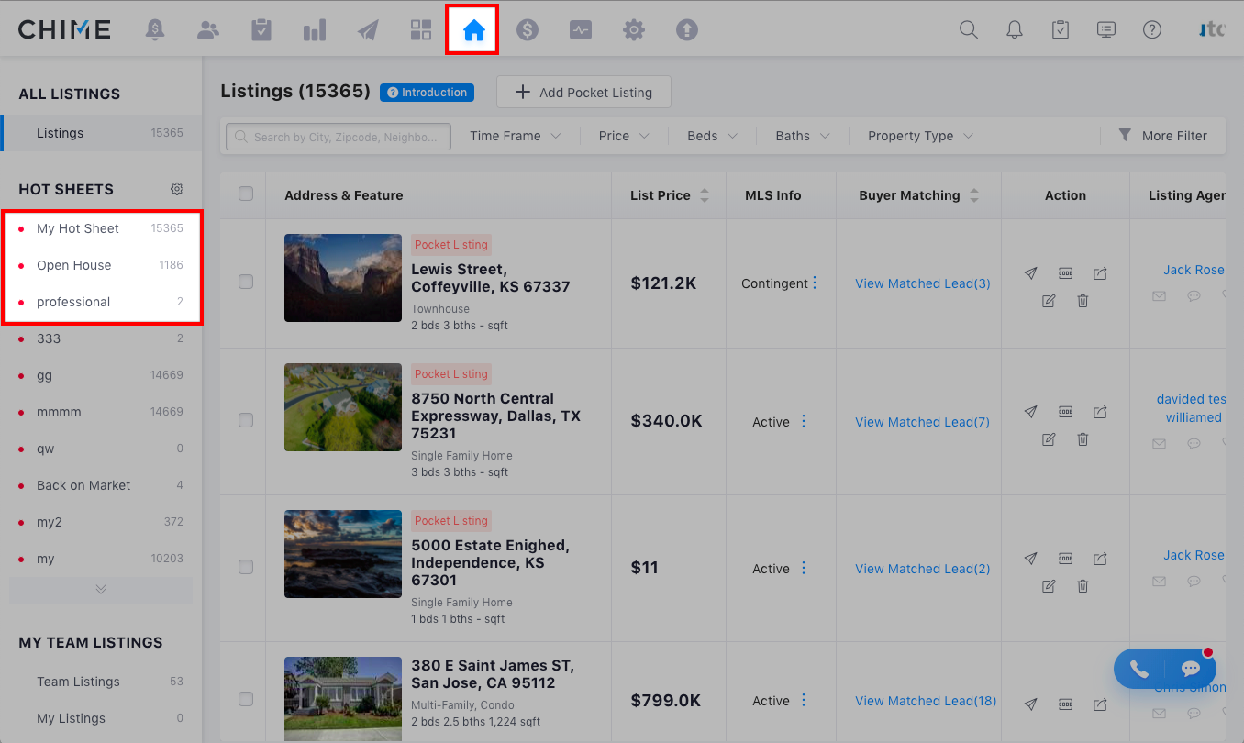1244x743 pixels.
Task: Open the dollar sign Transactions icon
Action: 527,30
